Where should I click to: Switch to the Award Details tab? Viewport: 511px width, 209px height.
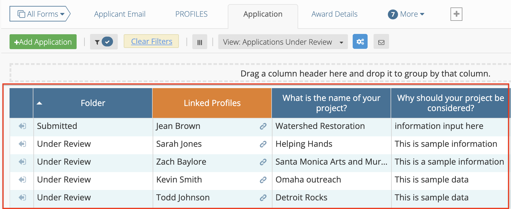pos(334,14)
